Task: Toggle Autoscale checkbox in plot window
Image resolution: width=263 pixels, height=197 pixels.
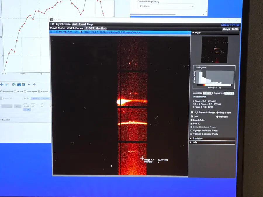Action: pos(39,91)
